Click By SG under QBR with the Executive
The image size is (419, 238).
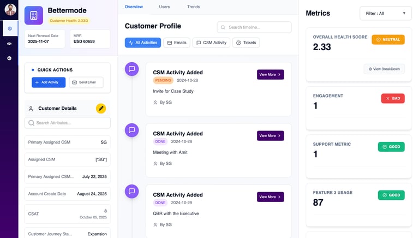tap(163, 225)
